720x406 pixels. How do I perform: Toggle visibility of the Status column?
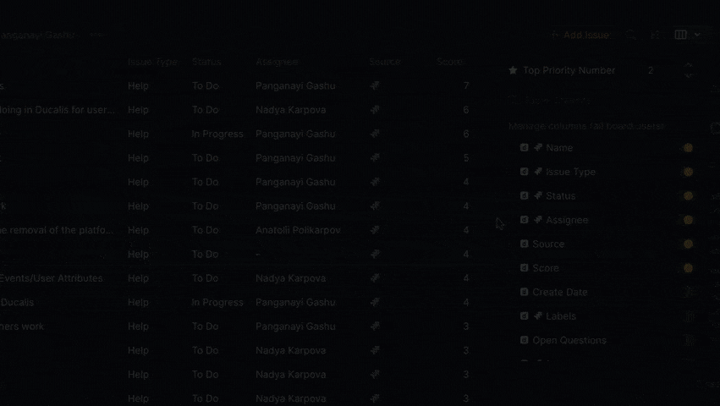click(688, 195)
